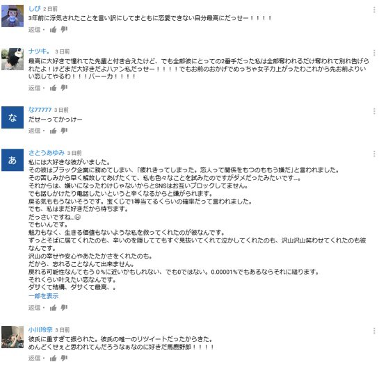Click the blue な avatar
The width and height of the screenshot is (379, 369).
pos(13,117)
